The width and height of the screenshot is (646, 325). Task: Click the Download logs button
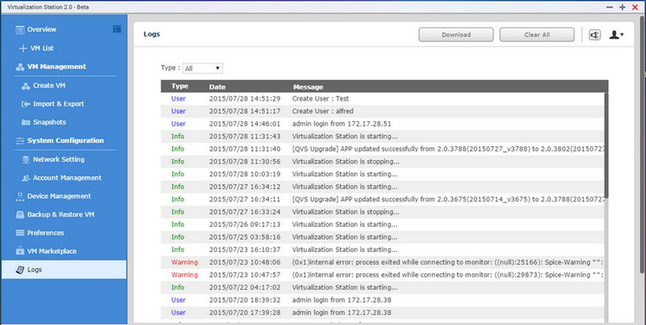click(x=456, y=35)
